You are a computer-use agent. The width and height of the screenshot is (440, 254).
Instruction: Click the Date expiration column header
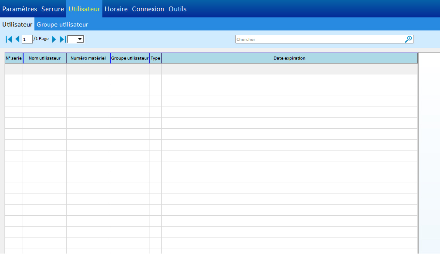pos(289,58)
